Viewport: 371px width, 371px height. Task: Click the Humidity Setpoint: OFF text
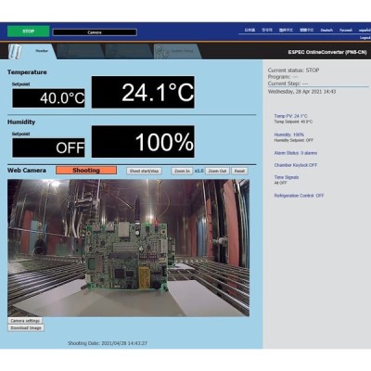pos(294,140)
